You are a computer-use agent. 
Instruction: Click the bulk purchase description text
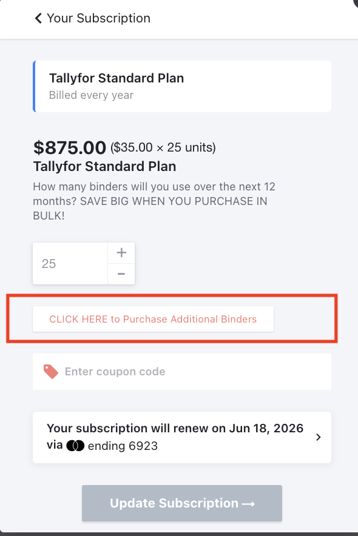(154, 201)
